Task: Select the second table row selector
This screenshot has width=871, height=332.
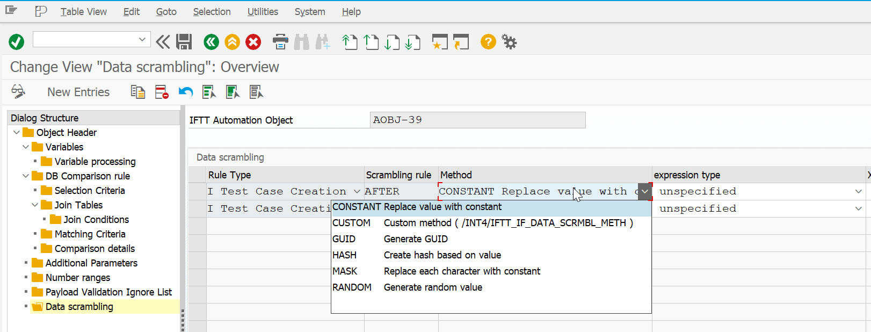Action: (197, 209)
